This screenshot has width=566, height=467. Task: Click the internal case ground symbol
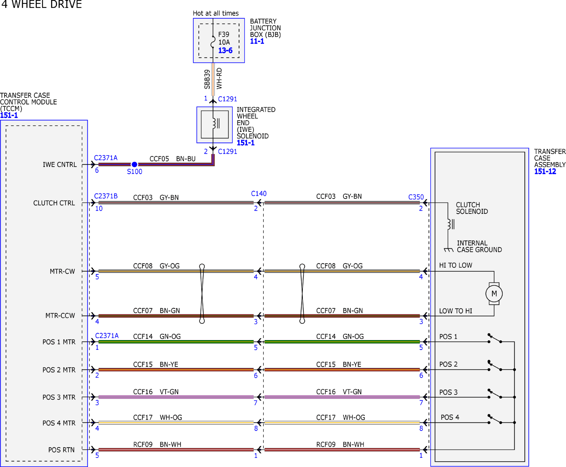point(449,250)
